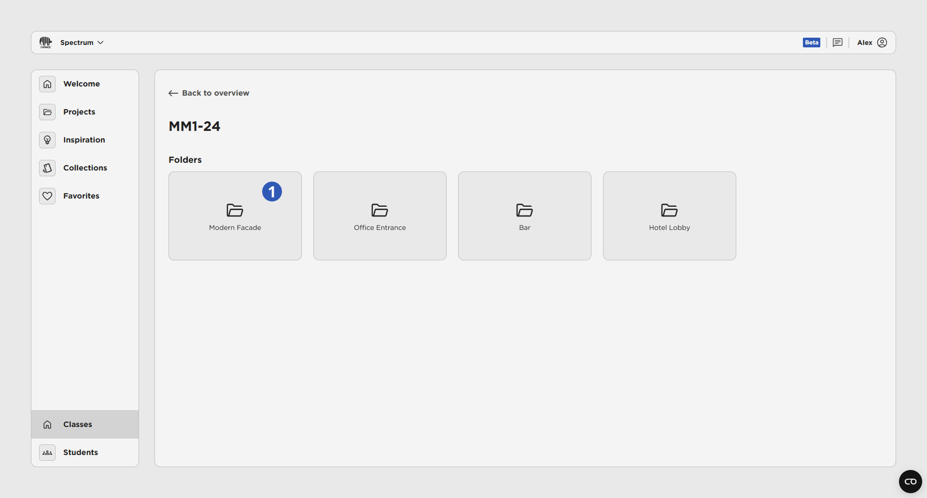927x498 pixels.
Task: Click the Beta badge
Action: [811, 43]
